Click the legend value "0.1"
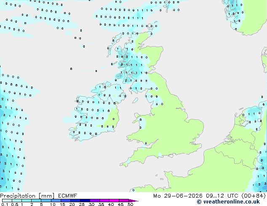267x206 pixels. click(x=5, y=204)
